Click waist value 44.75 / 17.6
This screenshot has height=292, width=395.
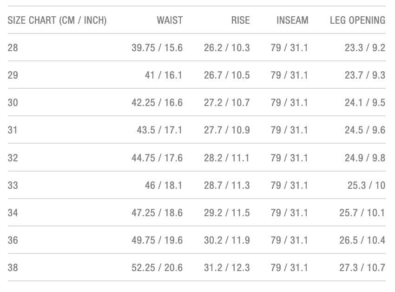(x=157, y=158)
